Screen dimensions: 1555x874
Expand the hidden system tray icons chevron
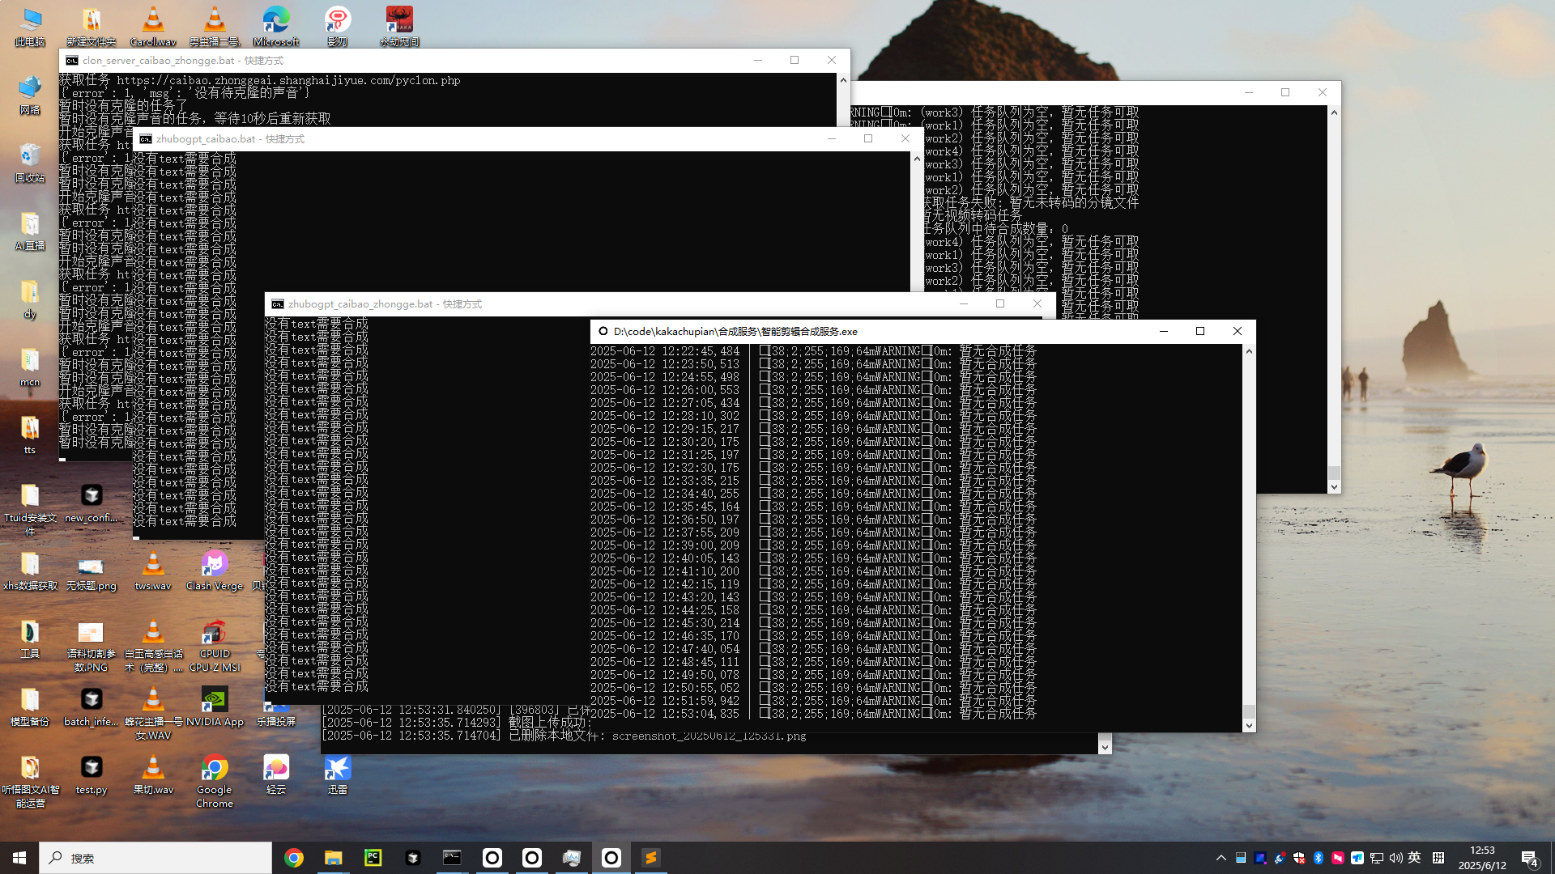[1221, 858]
